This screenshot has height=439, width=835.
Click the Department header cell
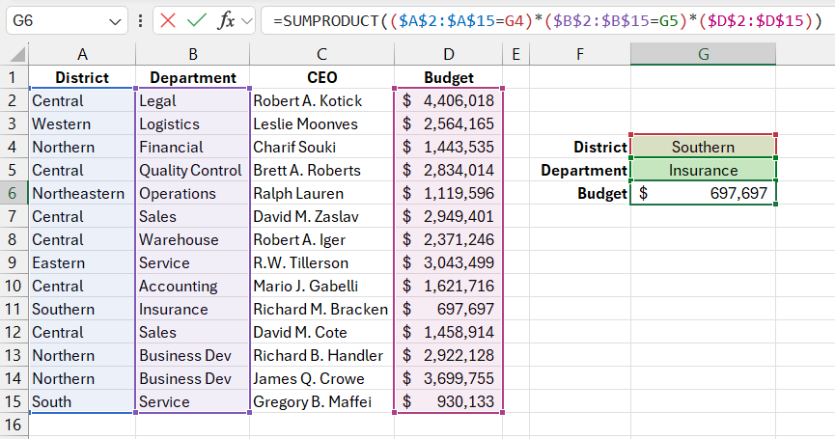(193, 78)
